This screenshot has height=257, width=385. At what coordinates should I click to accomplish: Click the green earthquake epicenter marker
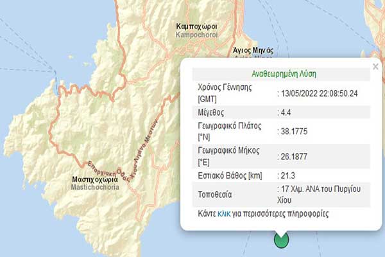click(281, 240)
